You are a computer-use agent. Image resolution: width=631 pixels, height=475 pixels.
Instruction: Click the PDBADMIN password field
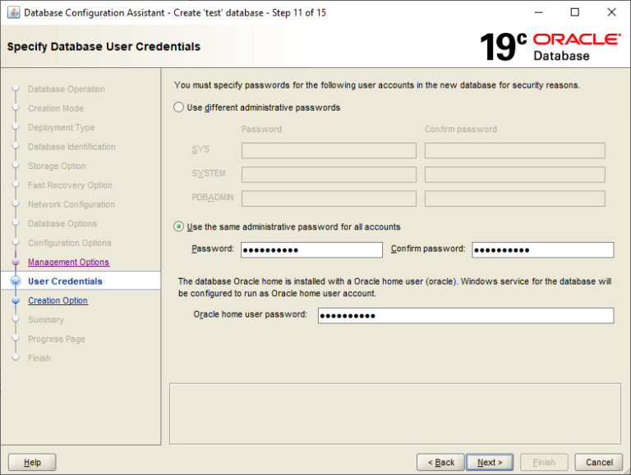point(329,199)
